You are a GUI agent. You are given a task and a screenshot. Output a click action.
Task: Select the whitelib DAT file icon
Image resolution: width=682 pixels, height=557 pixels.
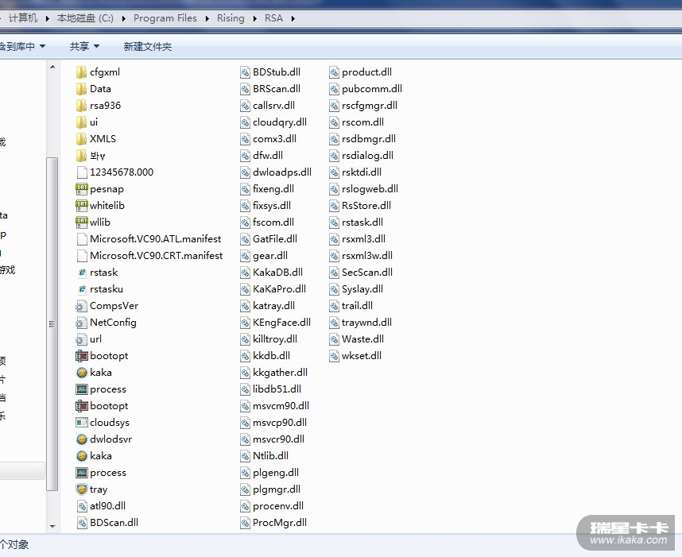coord(81,206)
